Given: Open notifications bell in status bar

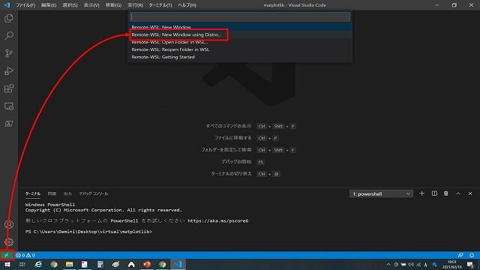Looking at the screenshot, I should [x=472, y=255].
